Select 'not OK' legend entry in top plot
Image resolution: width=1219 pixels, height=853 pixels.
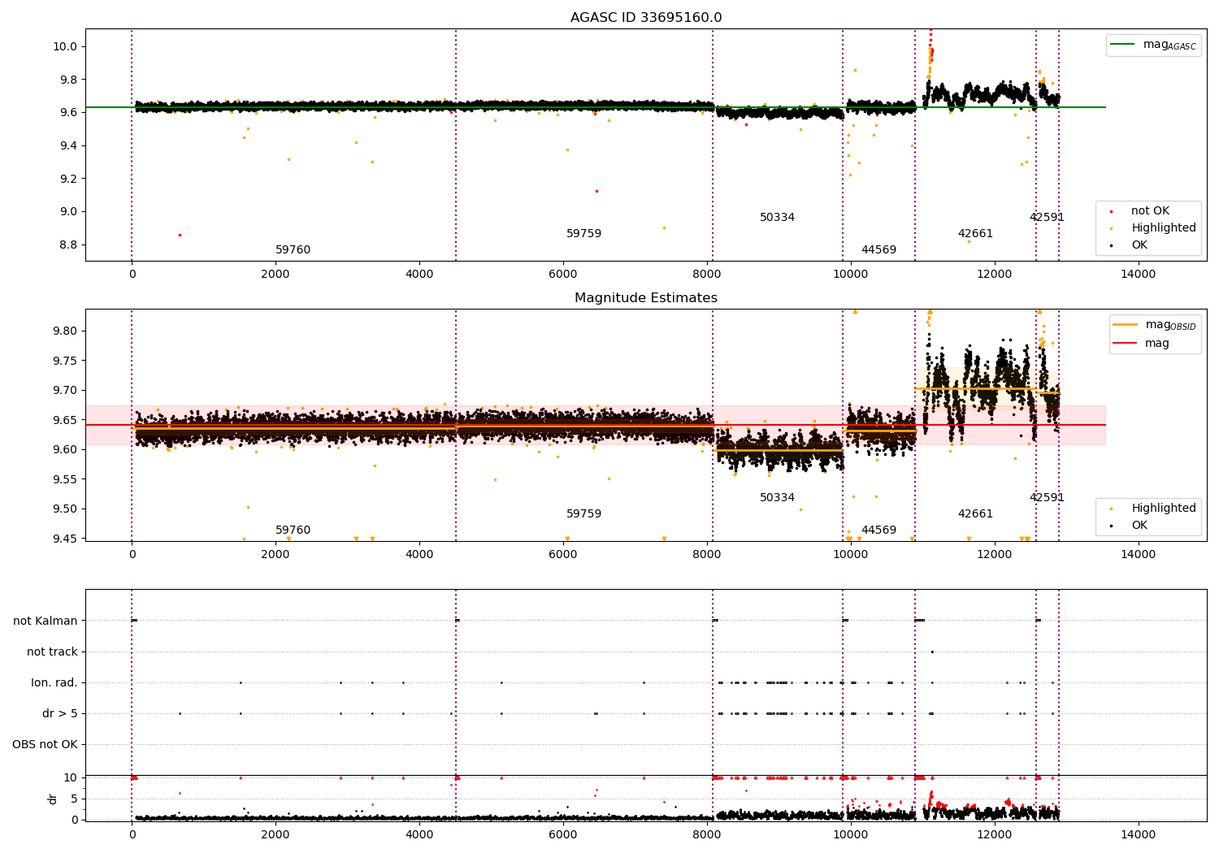click(x=1150, y=211)
